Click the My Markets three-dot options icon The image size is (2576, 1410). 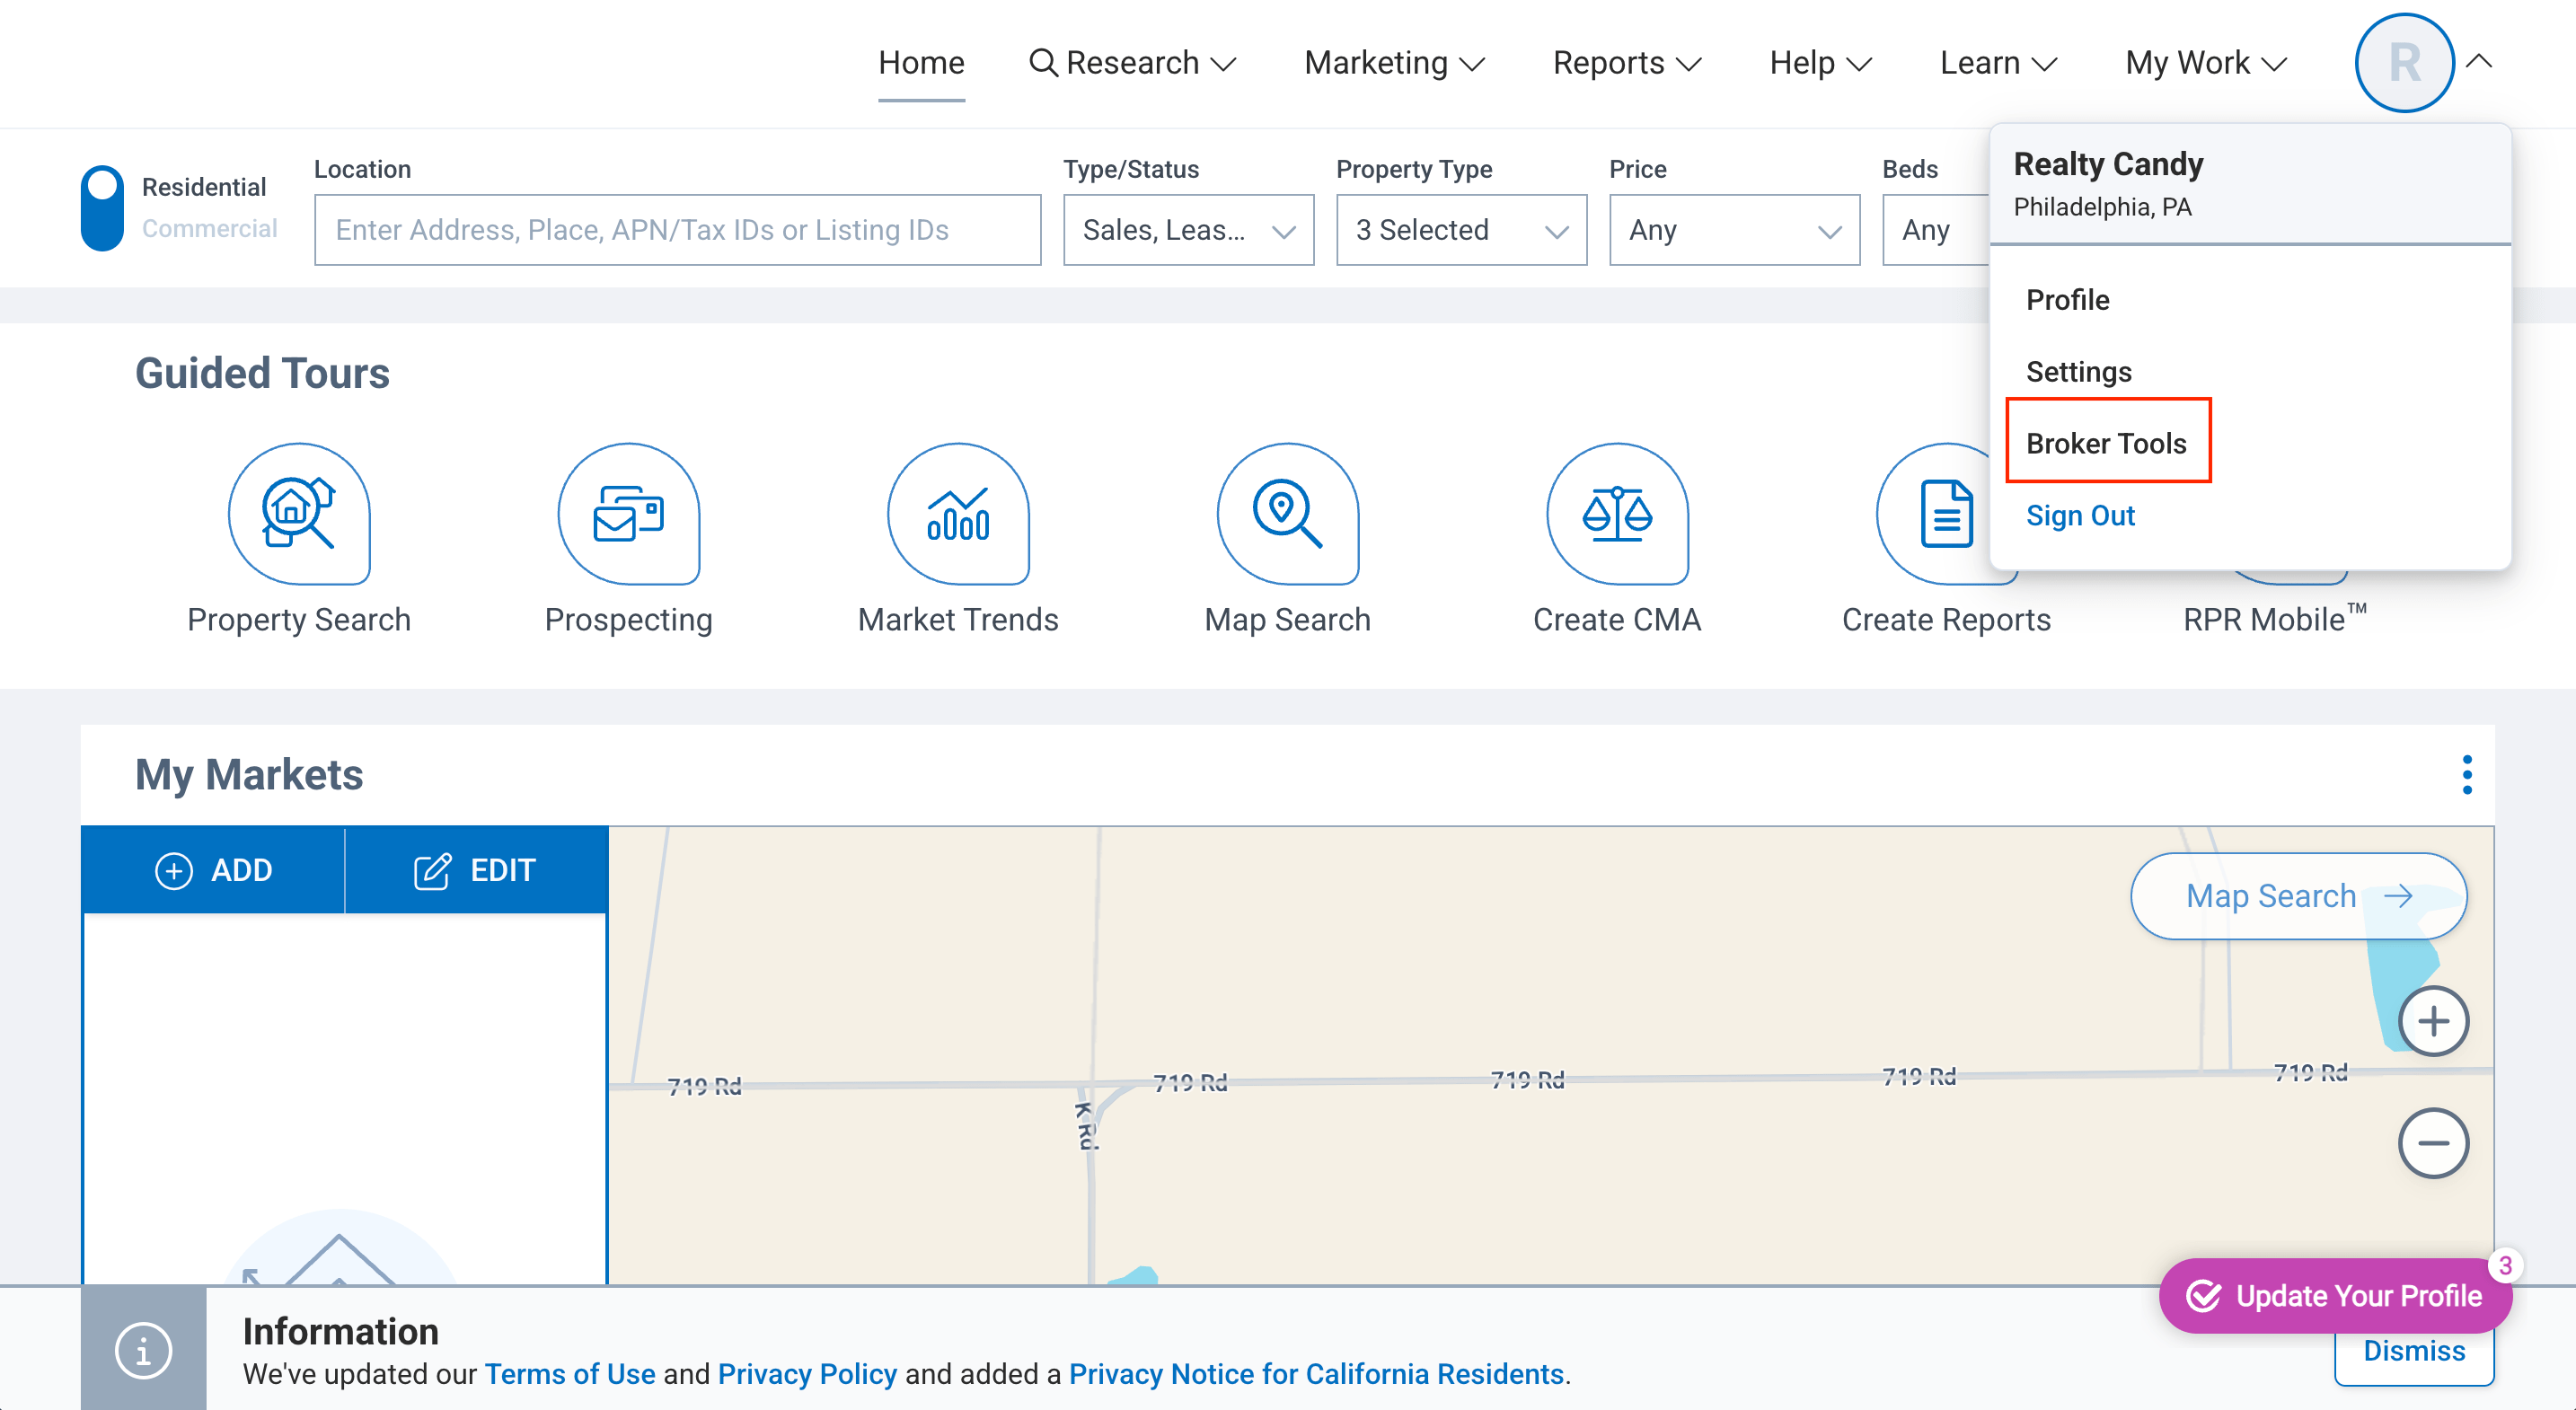coord(2467,775)
